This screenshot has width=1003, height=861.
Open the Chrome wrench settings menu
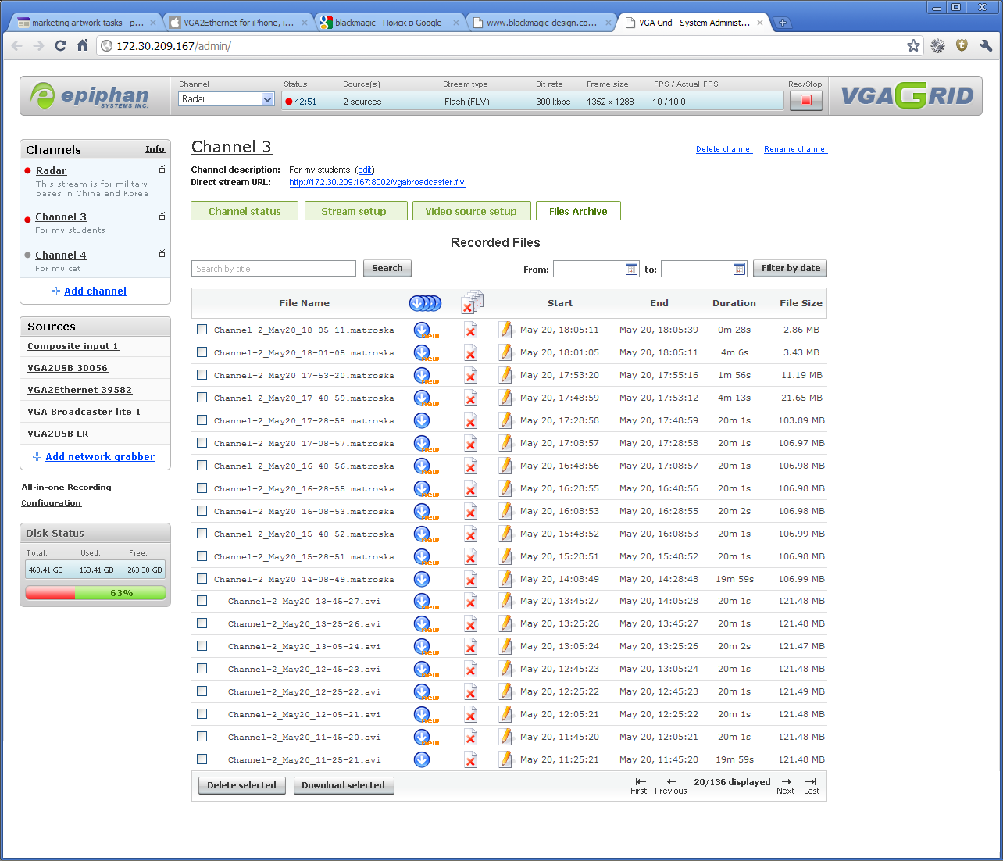pyautogui.click(x=985, y=46)
